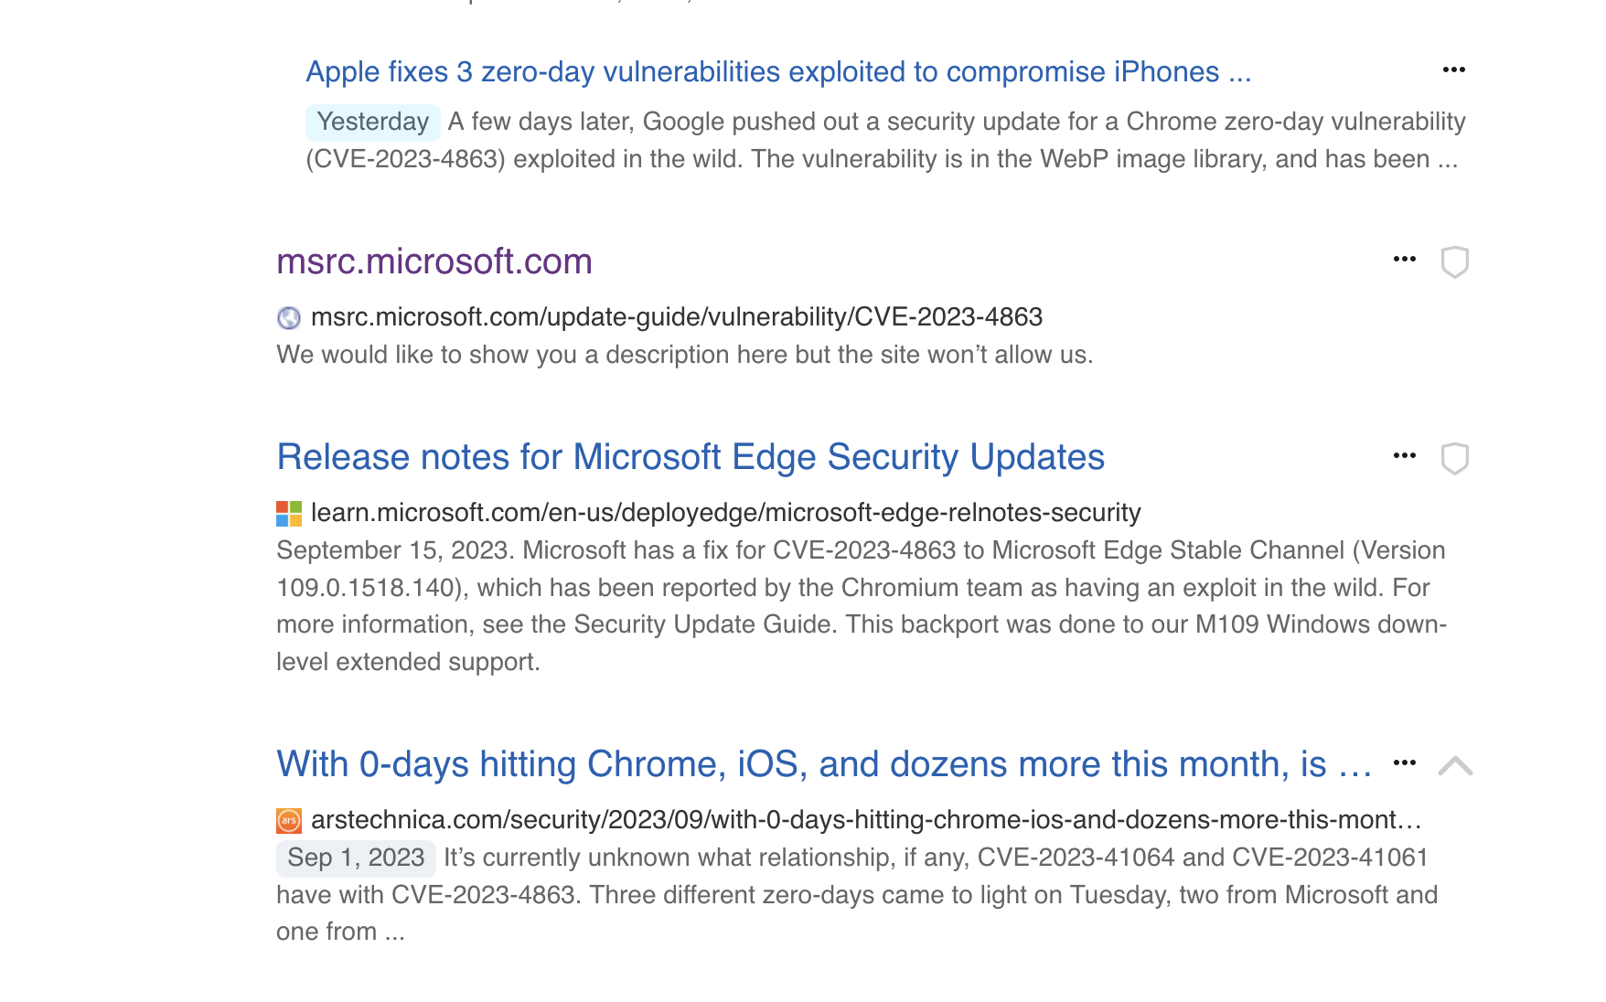Click the globe favicon for msrc.microsoft.com
This screenshot has width=1606, height=1002.
pos(289,318)
